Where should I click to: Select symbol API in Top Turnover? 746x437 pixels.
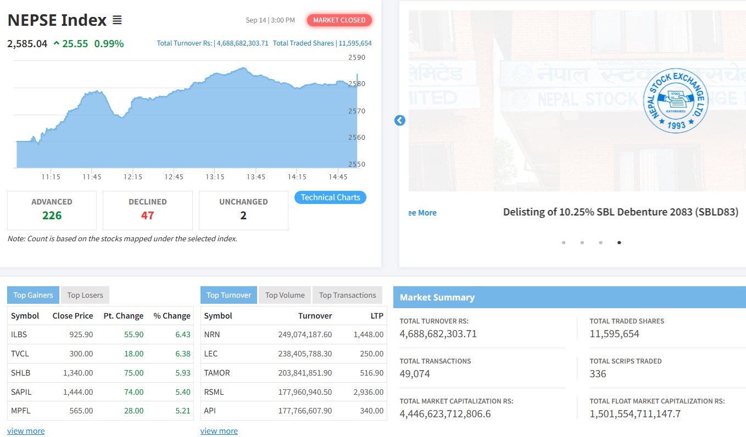(210, 411)
